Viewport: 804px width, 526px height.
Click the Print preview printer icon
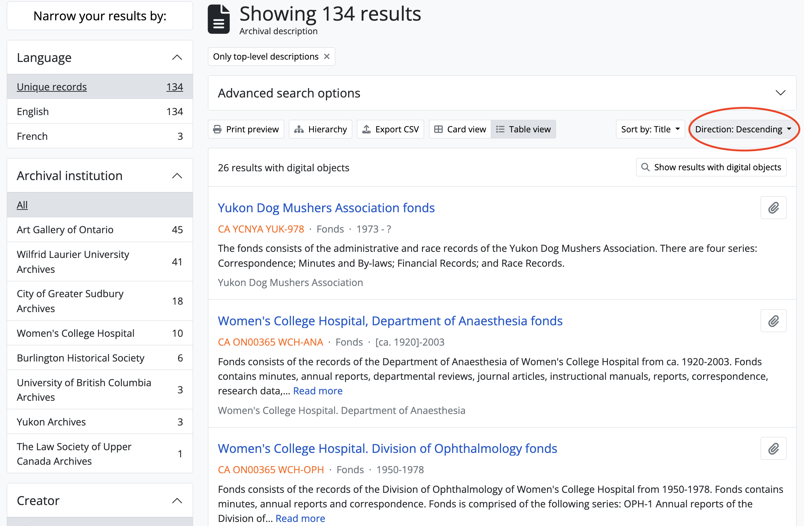(217, 129)
